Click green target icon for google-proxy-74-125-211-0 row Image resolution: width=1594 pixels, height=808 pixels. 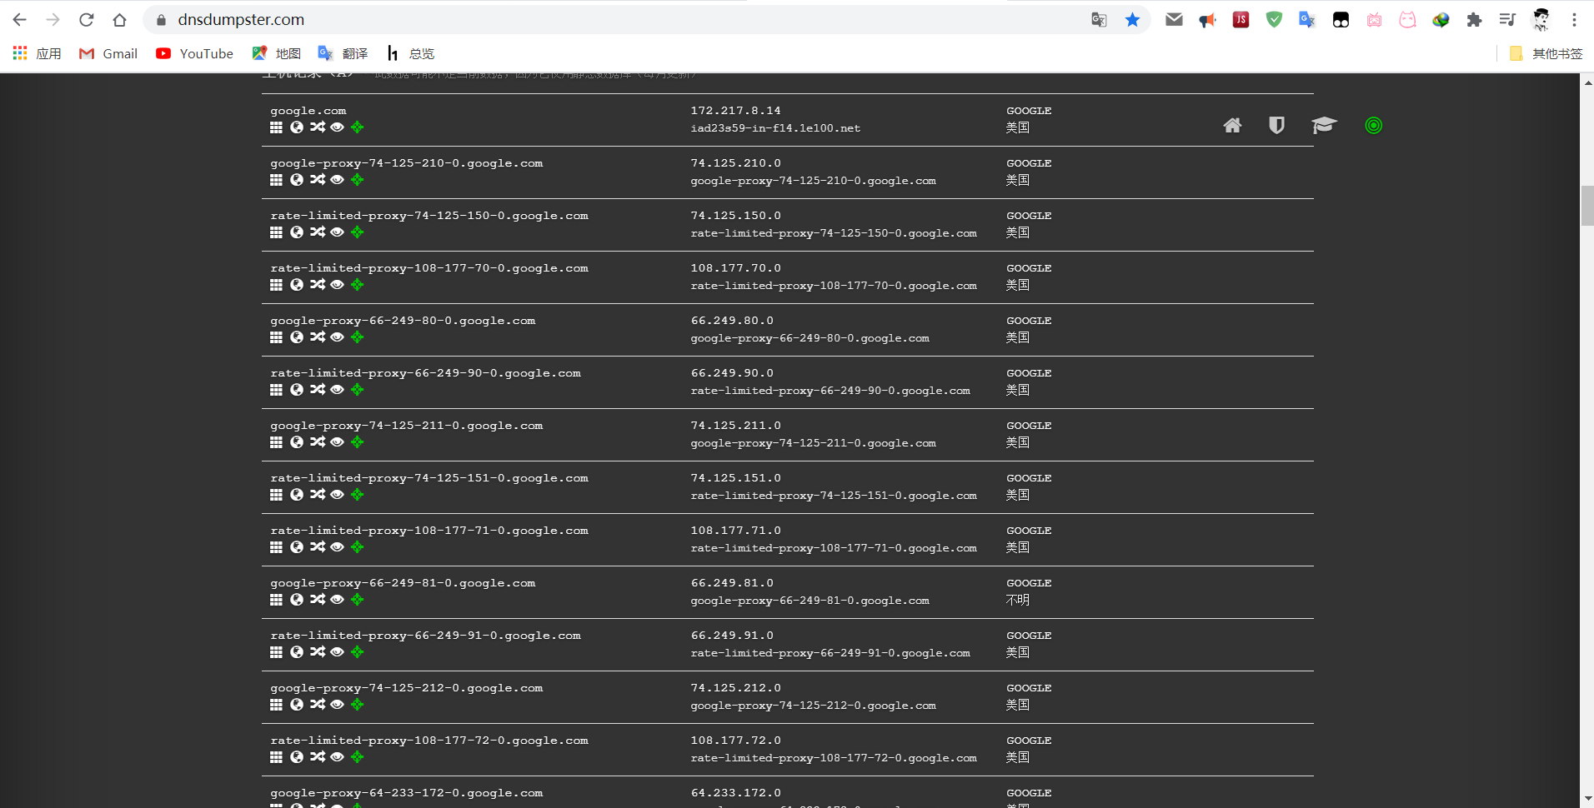coord(357,442)
